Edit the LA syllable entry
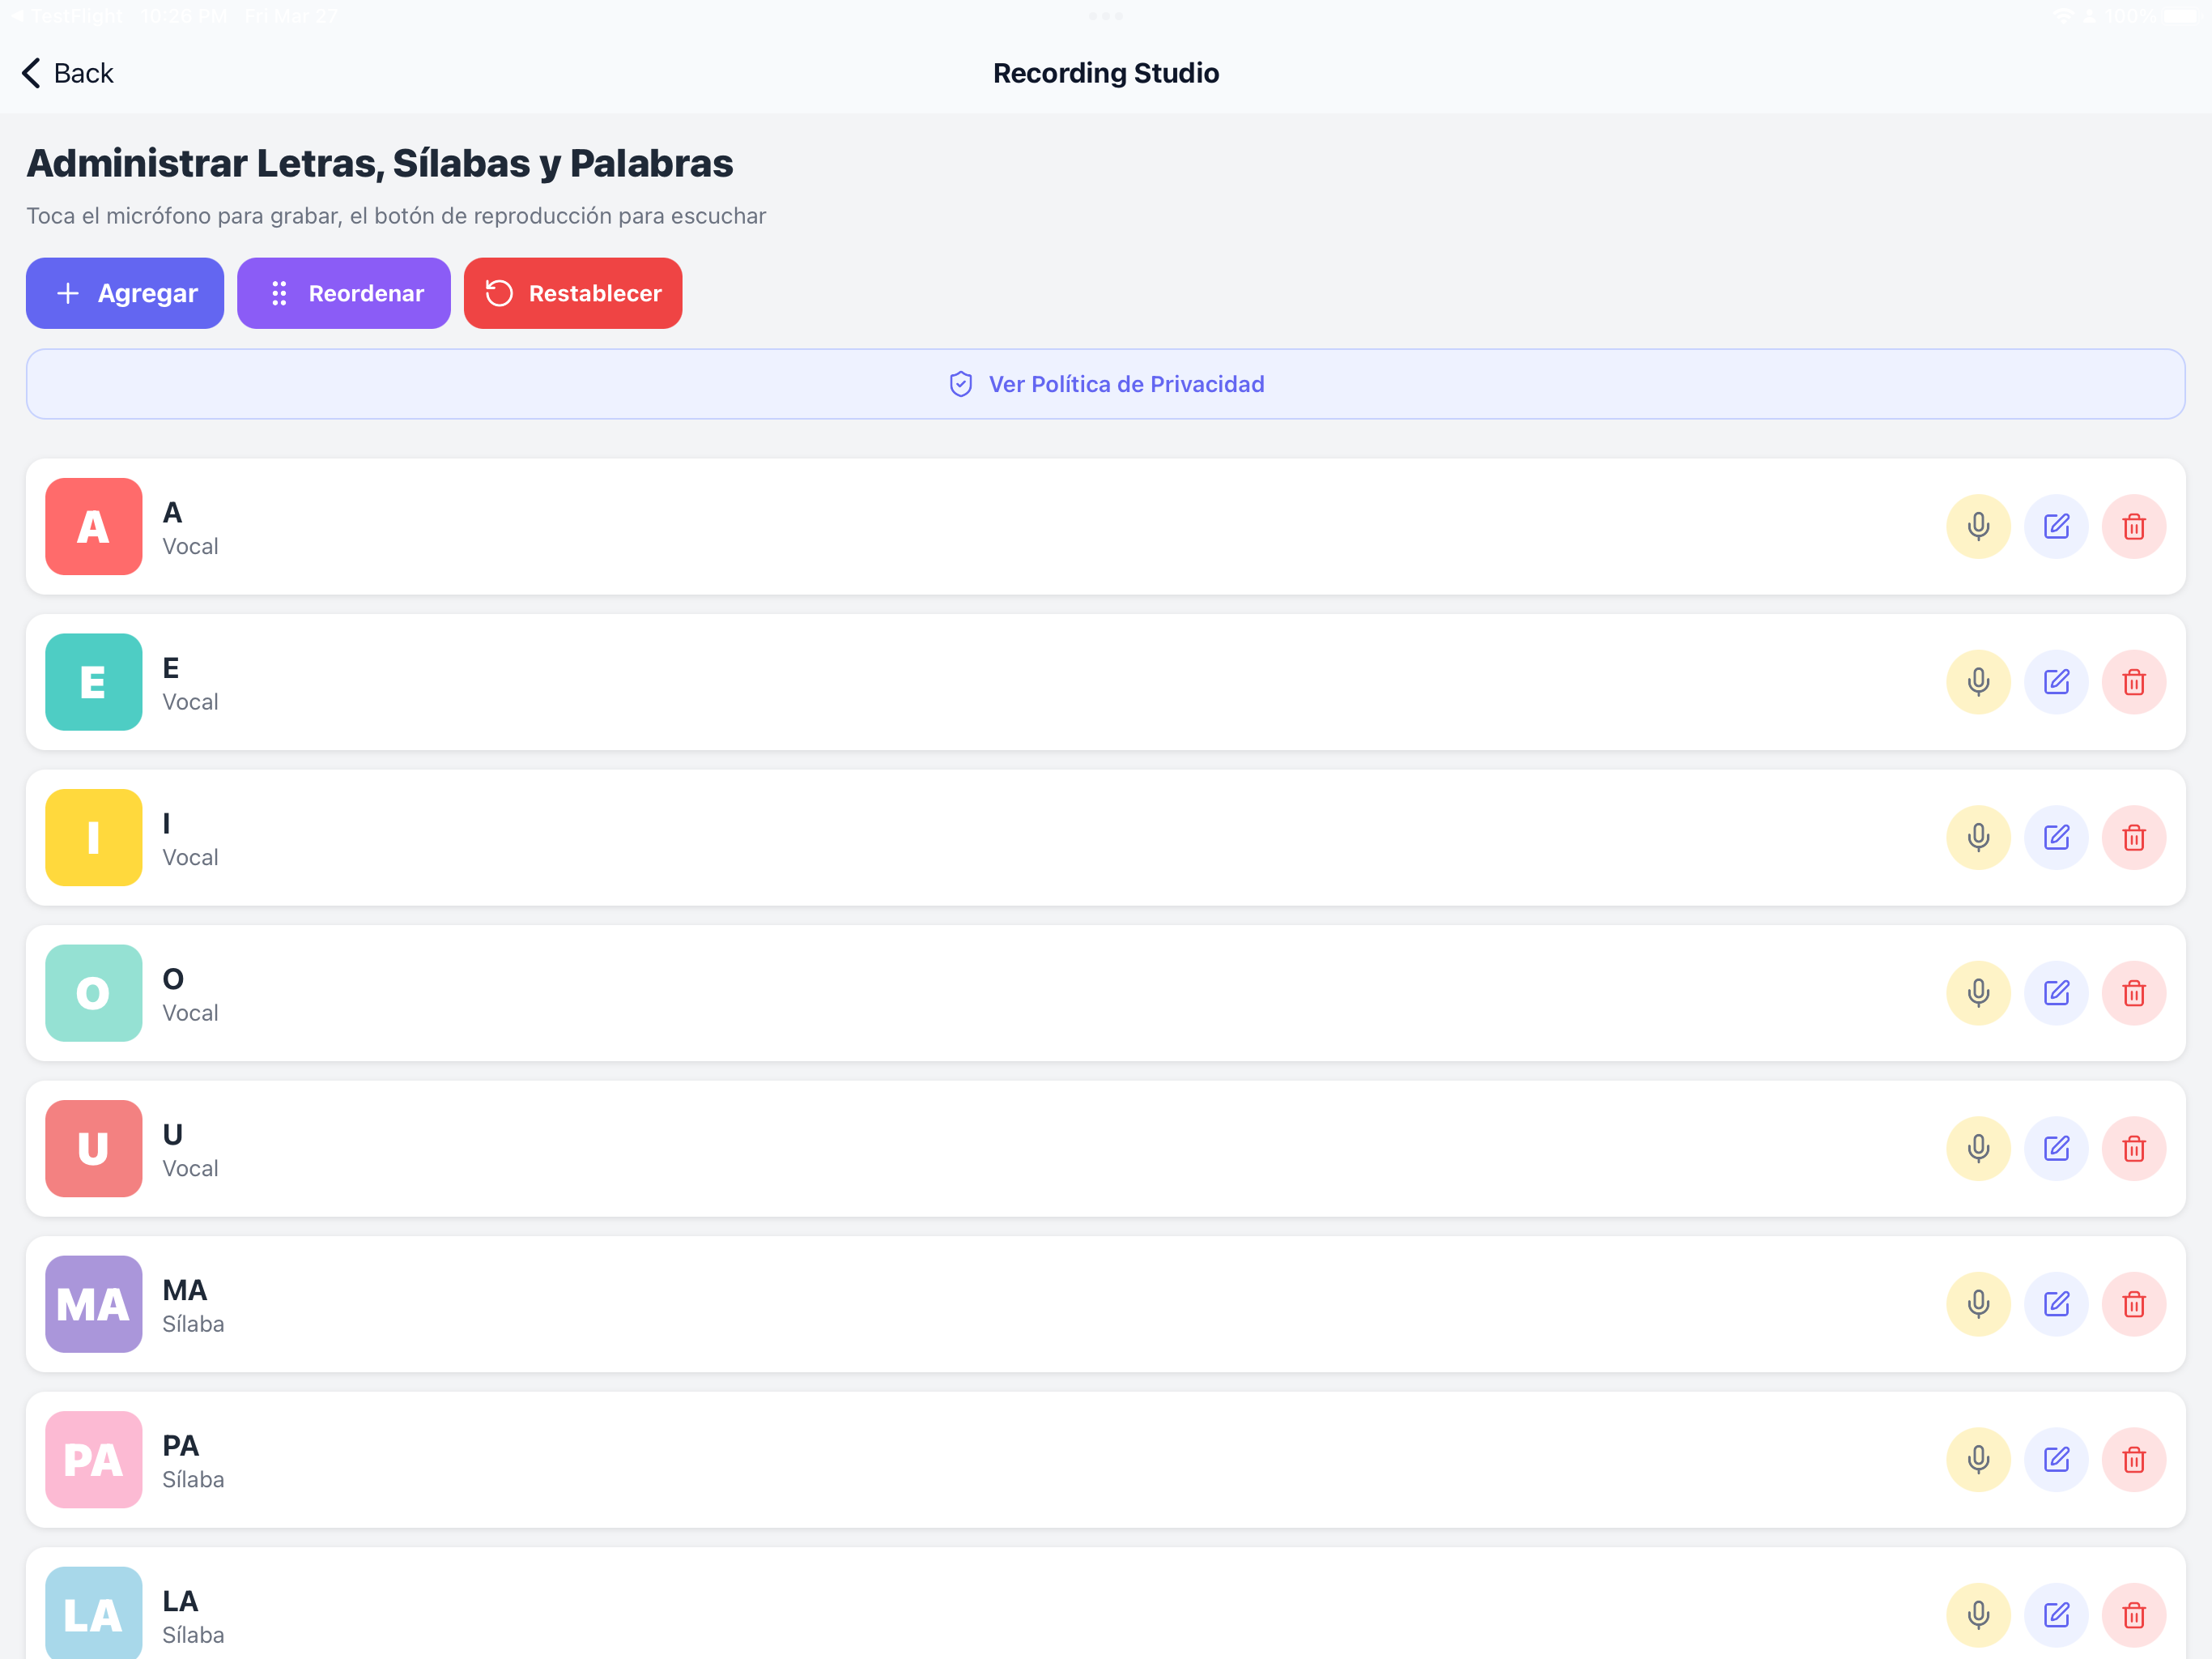Viewport: 2212px width, 1659px height. point(2056,1615)
